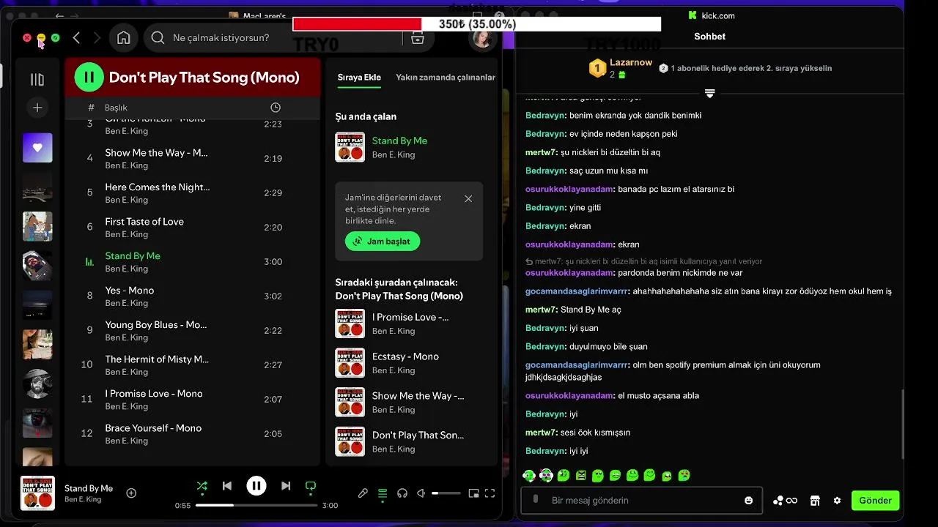
Task: Play track 6 First Taste of Love
Action: [x=193, y=227]
